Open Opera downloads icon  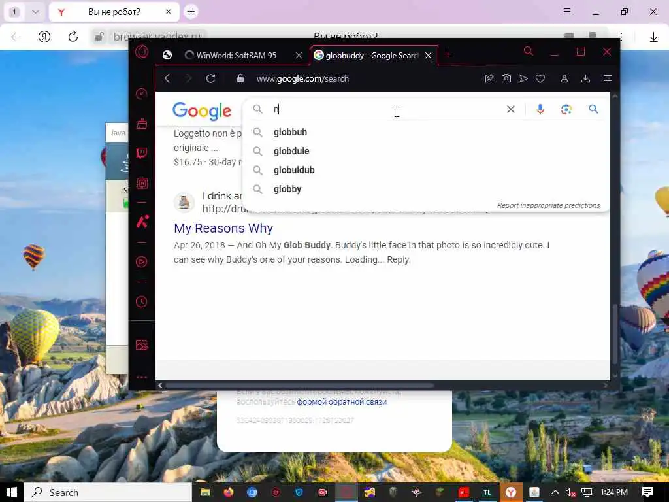(586, 78)
